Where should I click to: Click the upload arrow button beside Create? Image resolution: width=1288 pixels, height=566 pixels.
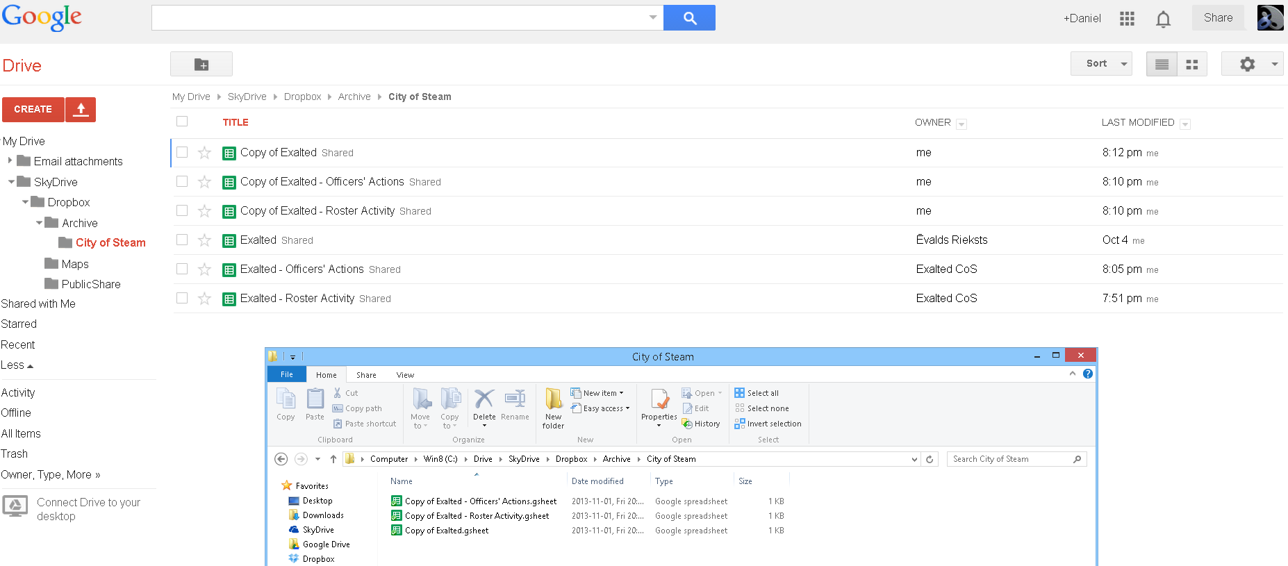[x=81, y=109]
